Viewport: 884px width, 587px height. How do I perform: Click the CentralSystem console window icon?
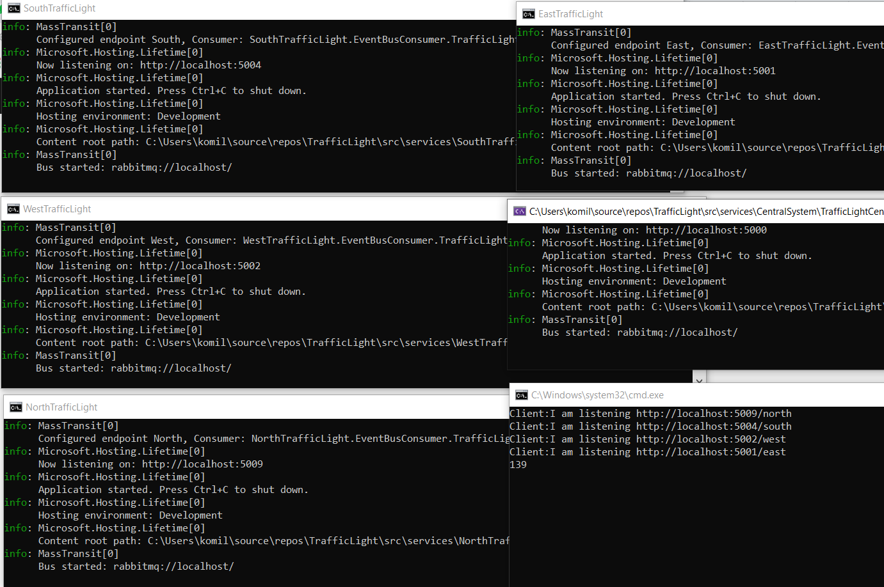click(x=520, y=210)
